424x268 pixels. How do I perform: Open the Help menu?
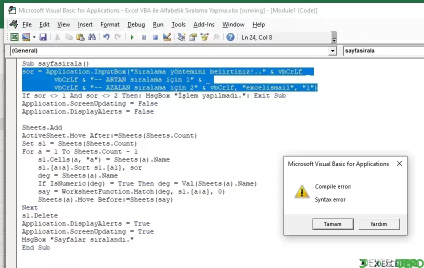pyautogui.click(x=258, y=24)
